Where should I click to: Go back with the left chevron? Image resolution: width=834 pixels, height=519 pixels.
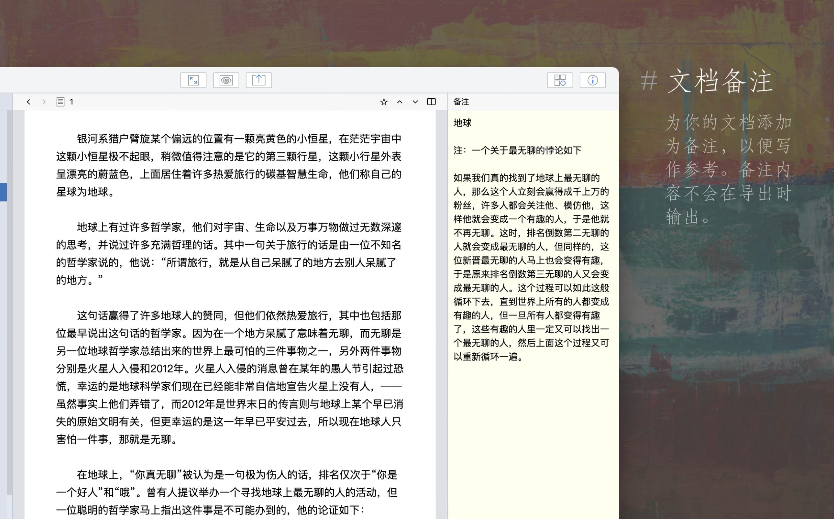tap(28, 102)
